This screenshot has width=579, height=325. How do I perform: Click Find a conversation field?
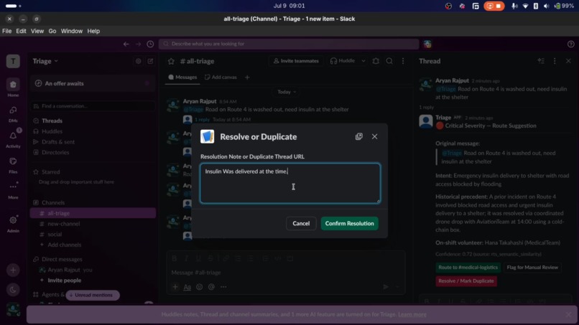93,106
